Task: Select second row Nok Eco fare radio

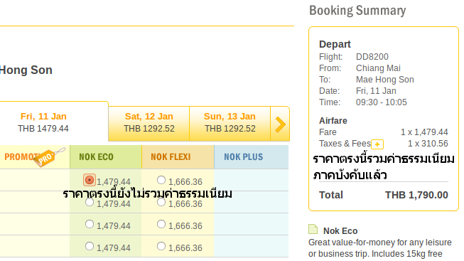Action: click(x=90, y=202)
